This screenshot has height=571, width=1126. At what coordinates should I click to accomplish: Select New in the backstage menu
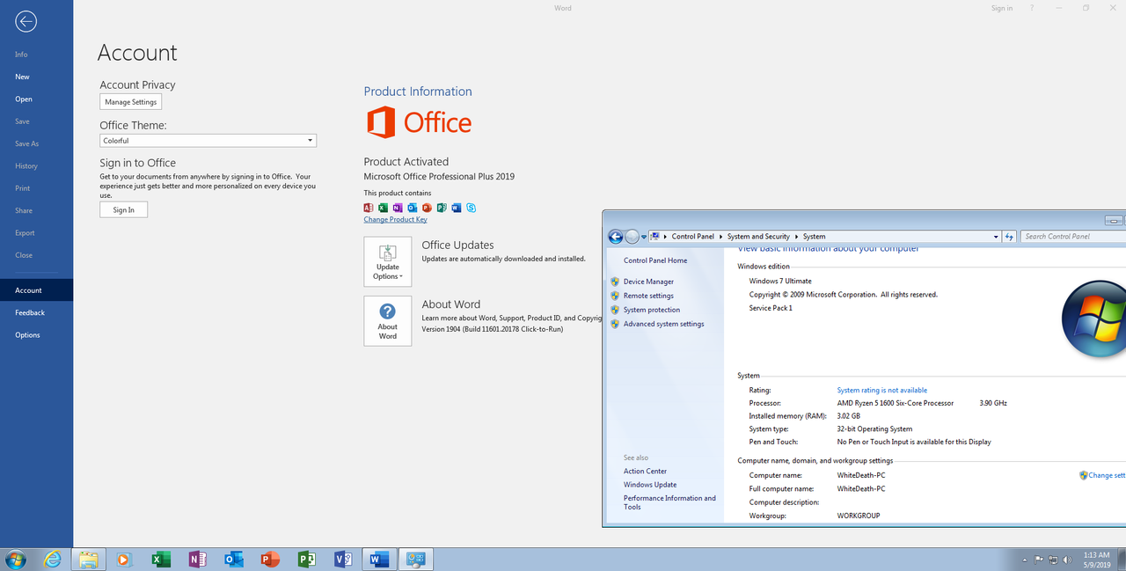click(x=22, y=77)
